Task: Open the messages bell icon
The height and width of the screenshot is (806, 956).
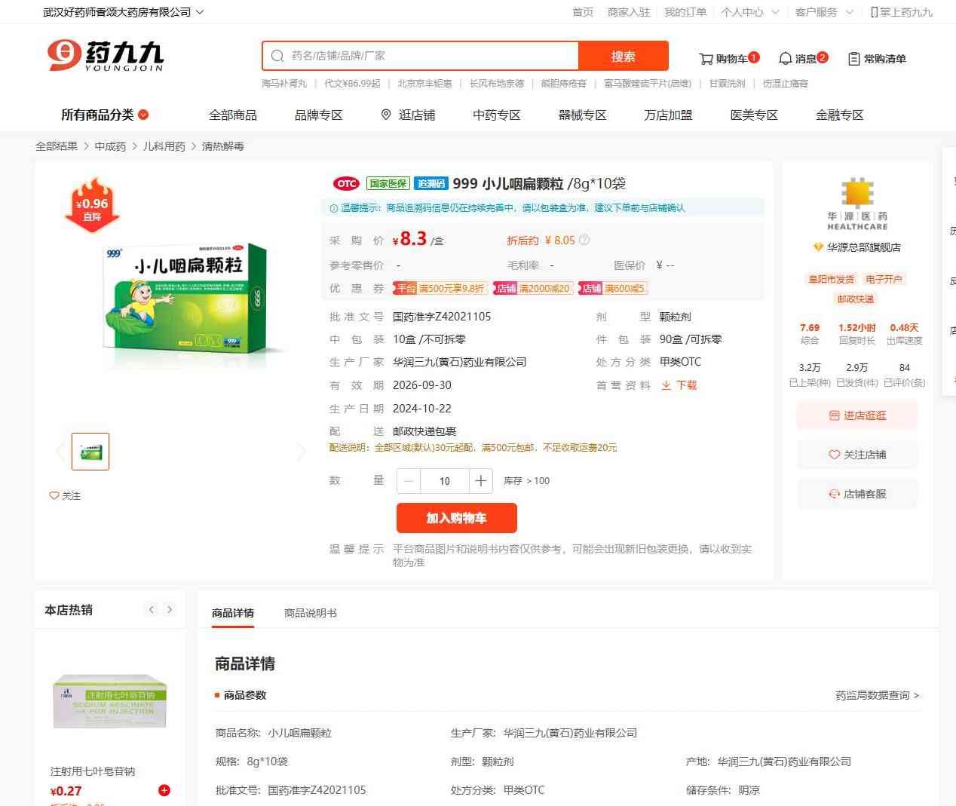Action: click(785, 59)
